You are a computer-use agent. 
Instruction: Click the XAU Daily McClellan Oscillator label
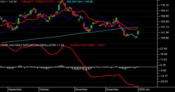(36, 45)
